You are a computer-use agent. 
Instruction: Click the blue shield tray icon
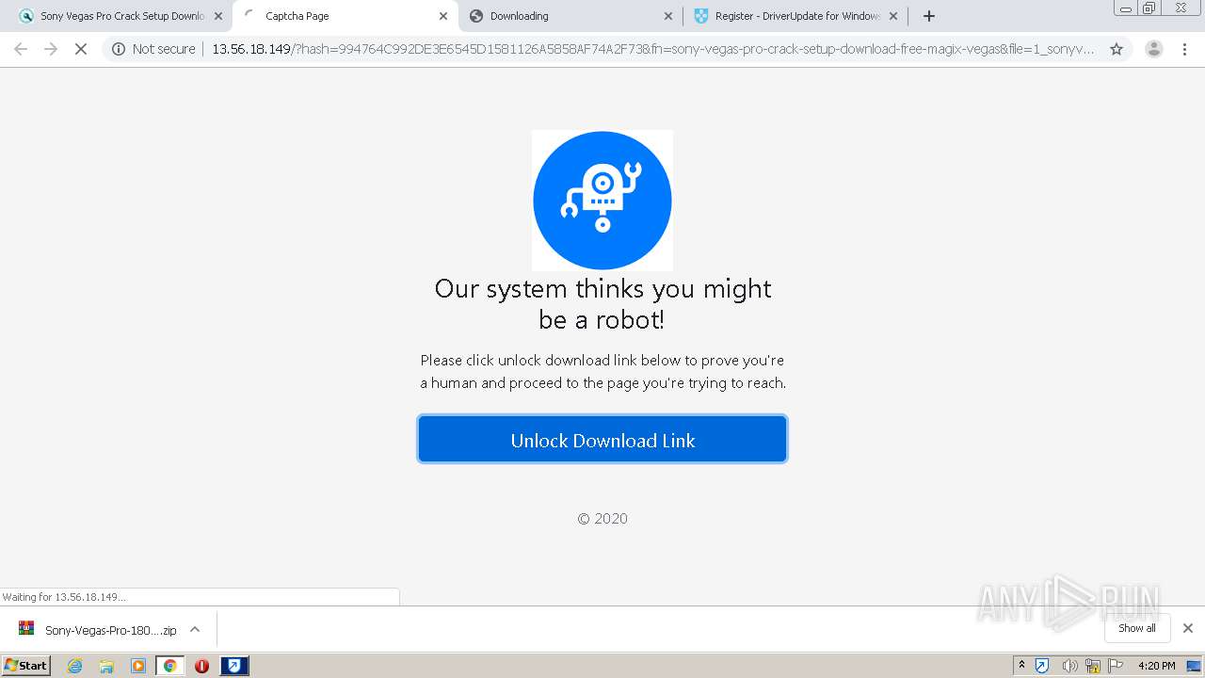(1042, 666)
